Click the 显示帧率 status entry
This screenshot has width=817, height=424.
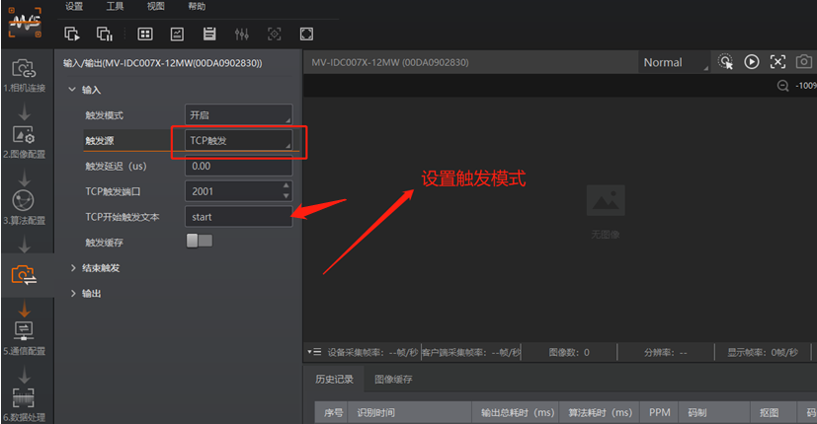pyautogui.click(x=763, y=352)
